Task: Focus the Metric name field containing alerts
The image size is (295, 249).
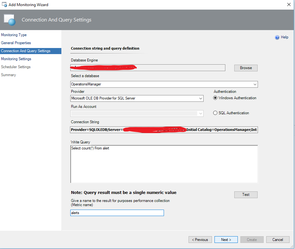Action: tap(117, 213)
